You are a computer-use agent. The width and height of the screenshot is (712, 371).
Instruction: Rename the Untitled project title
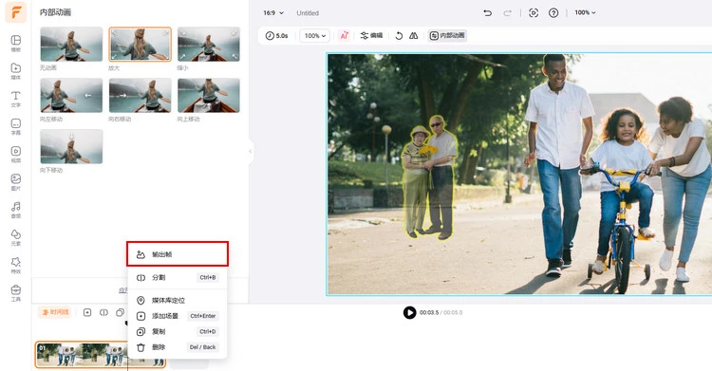coord(308,13)
